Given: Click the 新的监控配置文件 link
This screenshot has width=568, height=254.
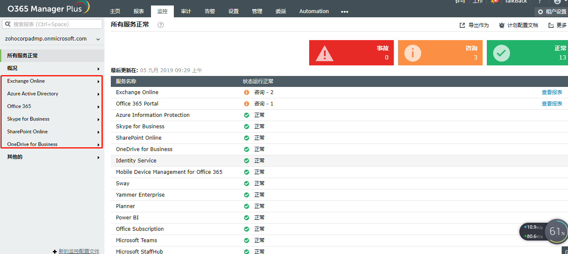Looking at the screenshot, I should click(x=79, y=251).
